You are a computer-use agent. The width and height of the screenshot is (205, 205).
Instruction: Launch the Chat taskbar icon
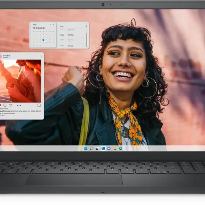109,148
